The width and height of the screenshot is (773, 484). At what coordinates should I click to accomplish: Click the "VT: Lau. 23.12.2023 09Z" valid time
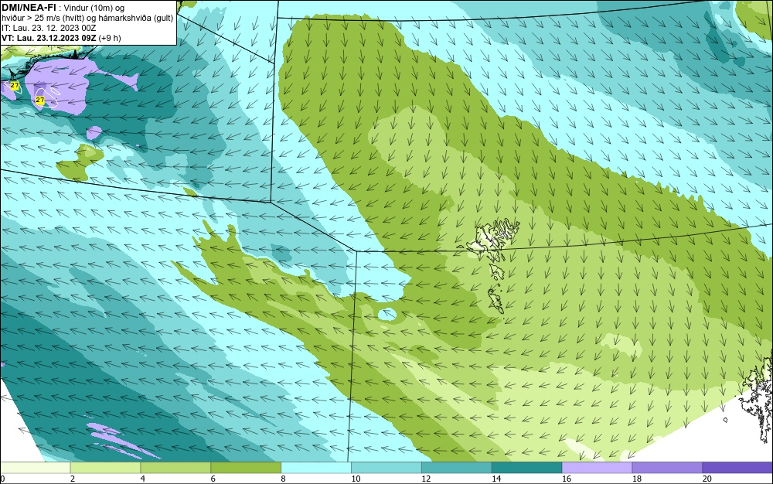click(49, 38)
